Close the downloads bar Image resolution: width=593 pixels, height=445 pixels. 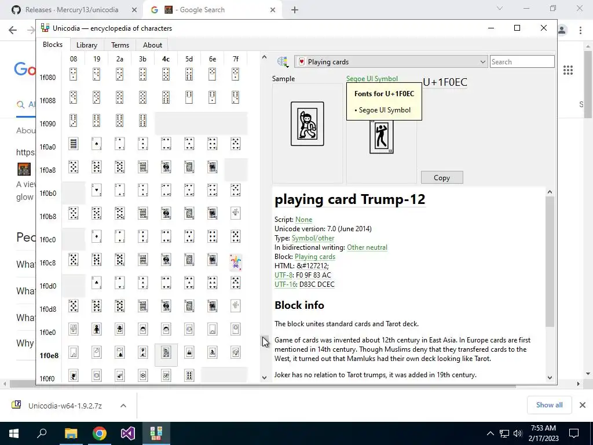(583, 405)
